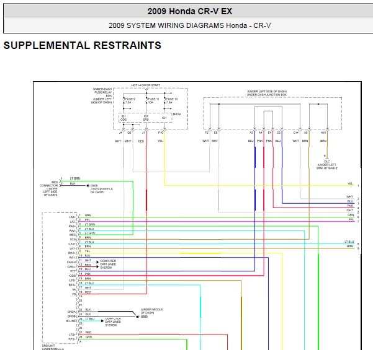Select the 'MICU' label
This screenshot has height=350, width=373.
(177, 115)
